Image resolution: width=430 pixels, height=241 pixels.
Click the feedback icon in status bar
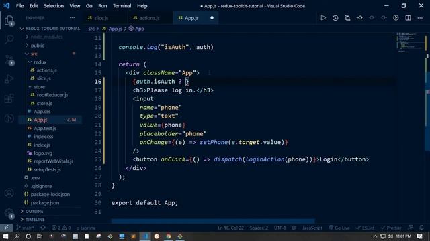(x=411, y=228)
